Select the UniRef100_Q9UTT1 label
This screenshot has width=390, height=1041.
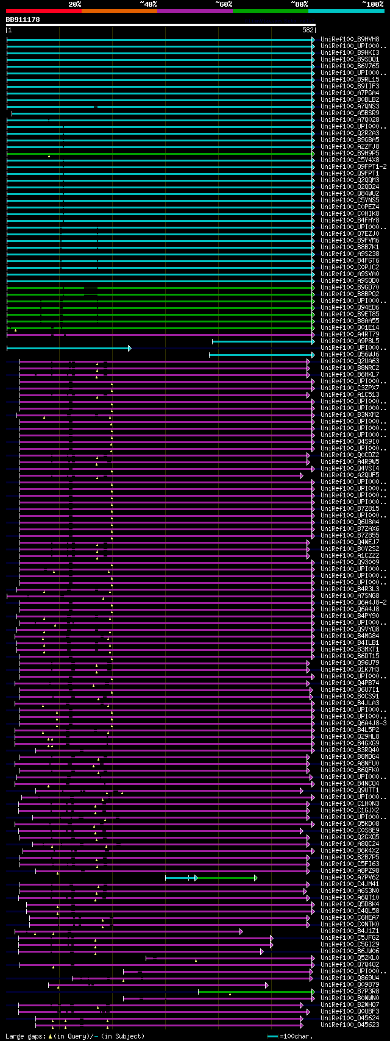(350, 790)
